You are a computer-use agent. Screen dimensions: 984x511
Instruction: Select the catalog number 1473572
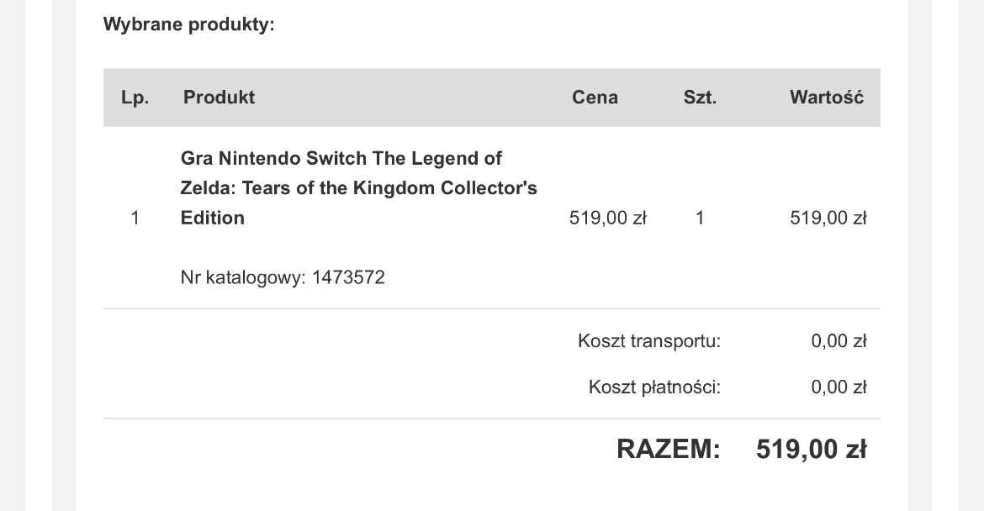click(348, 277)
